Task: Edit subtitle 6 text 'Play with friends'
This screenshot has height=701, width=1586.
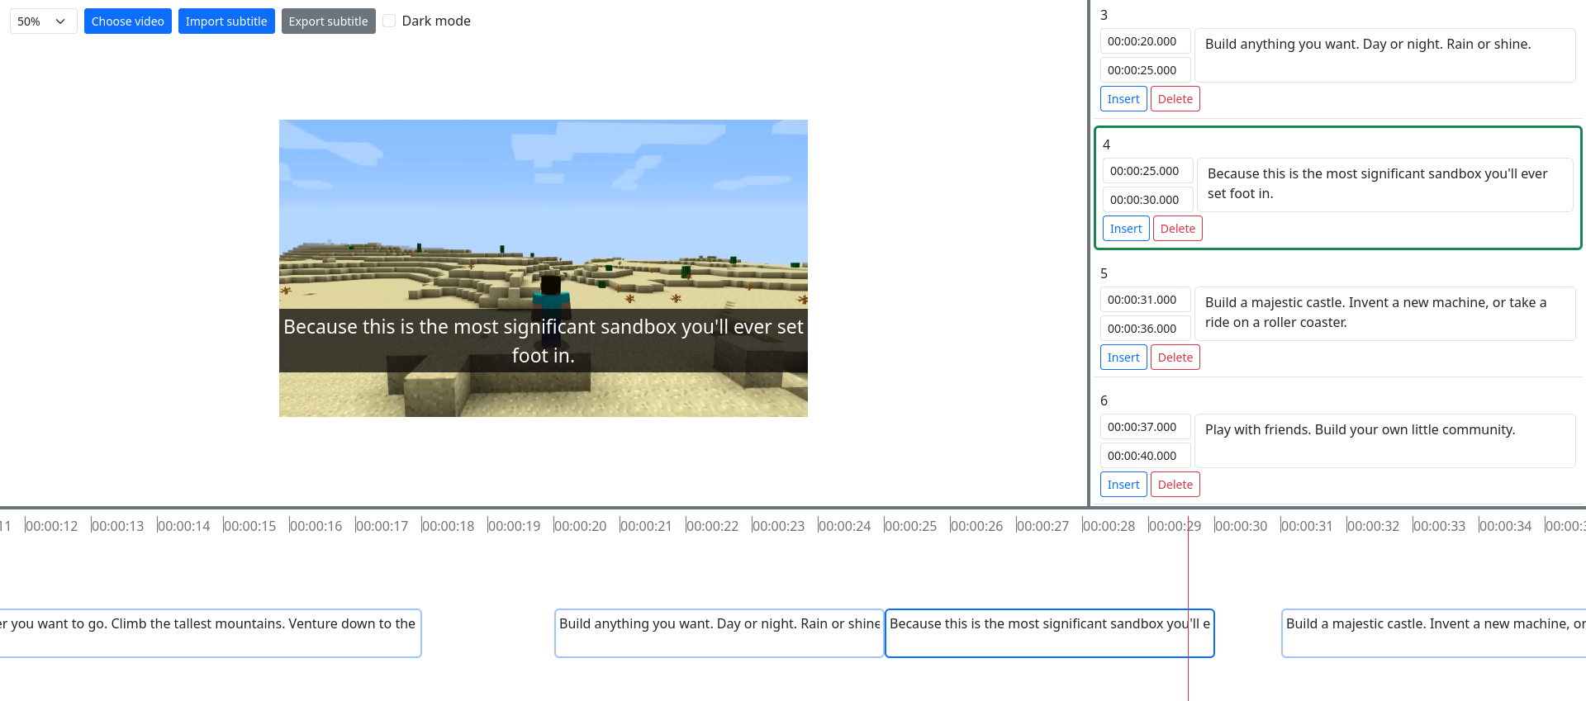Action: pyautogui.click(x=1384, y=441)
